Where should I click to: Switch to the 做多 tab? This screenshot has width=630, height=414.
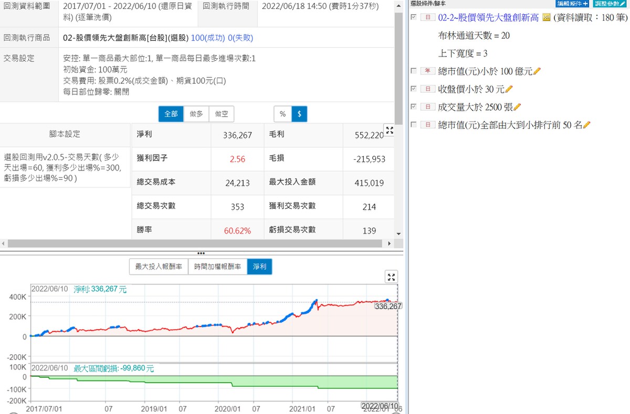196,114
